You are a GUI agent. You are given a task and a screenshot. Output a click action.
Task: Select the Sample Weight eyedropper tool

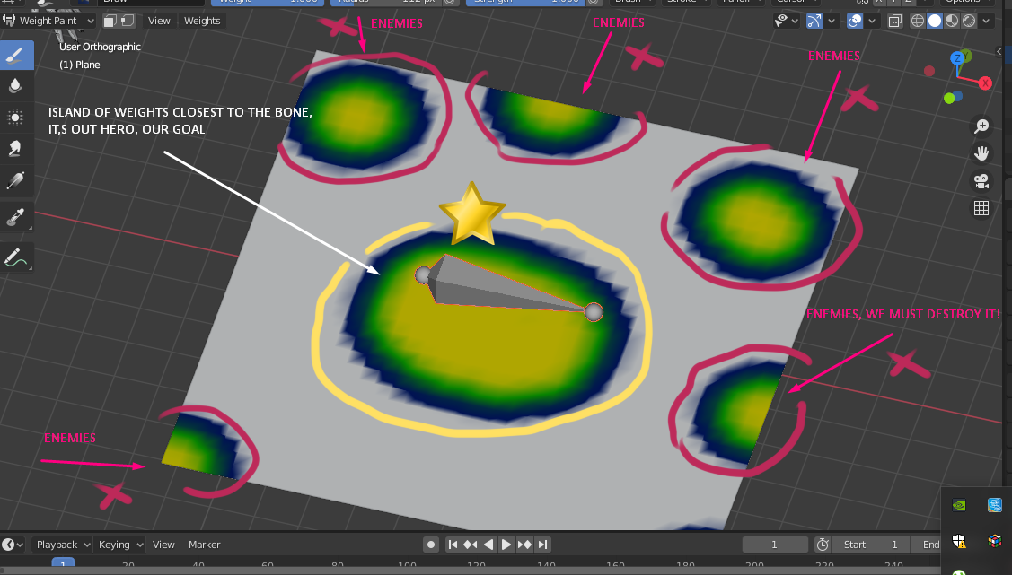click(15, 217)
